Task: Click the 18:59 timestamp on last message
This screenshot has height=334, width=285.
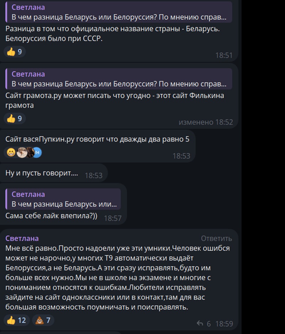Action: [224, 324]
